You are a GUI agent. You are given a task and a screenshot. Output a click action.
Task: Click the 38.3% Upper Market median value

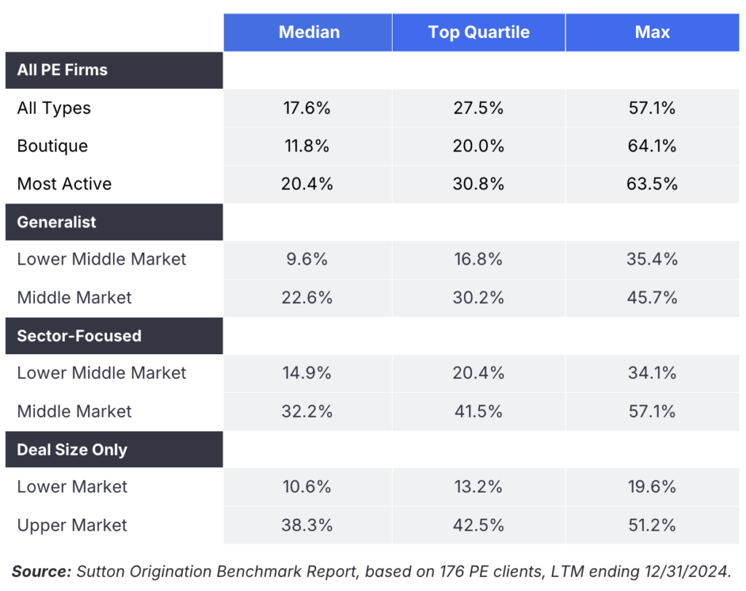(307, 525)
